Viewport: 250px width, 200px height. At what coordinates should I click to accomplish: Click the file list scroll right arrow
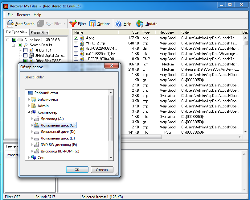240,137
